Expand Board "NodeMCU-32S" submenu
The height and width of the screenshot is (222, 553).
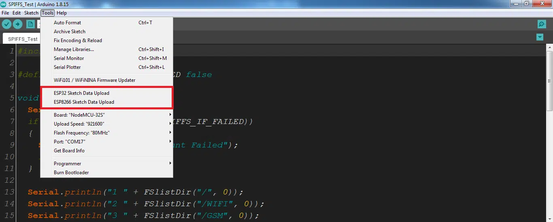point(107,115)
